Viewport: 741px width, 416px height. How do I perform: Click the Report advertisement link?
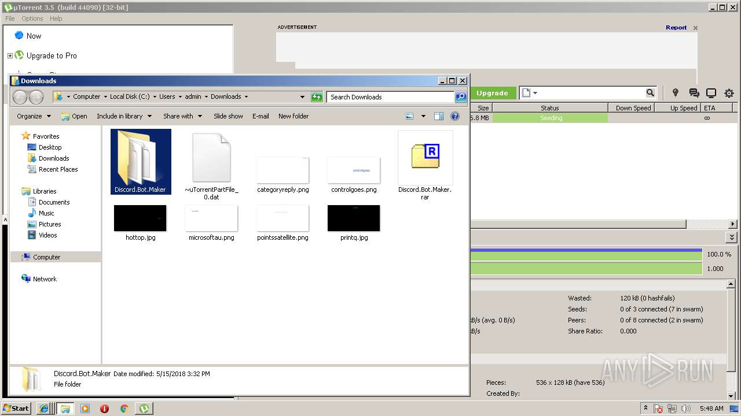coord(676,27)
